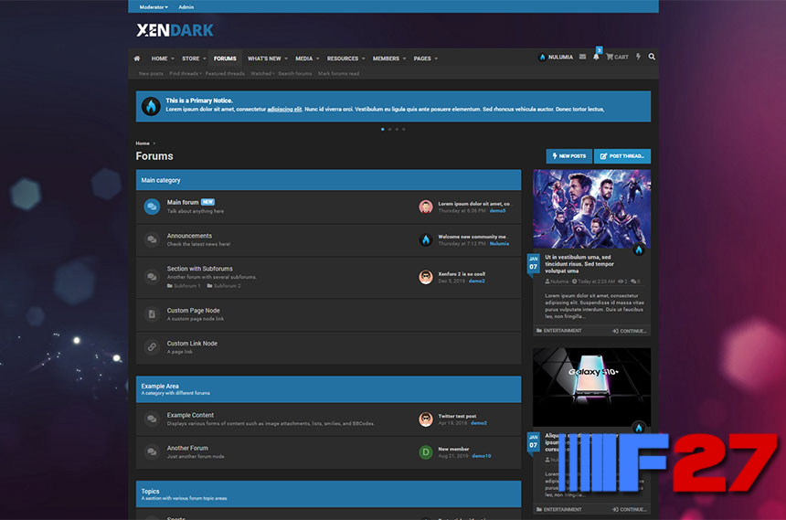The height and width of the screenshot is (520, 786).
Task: Click the Main forum chat bubble icon
Action: [152, 207]
